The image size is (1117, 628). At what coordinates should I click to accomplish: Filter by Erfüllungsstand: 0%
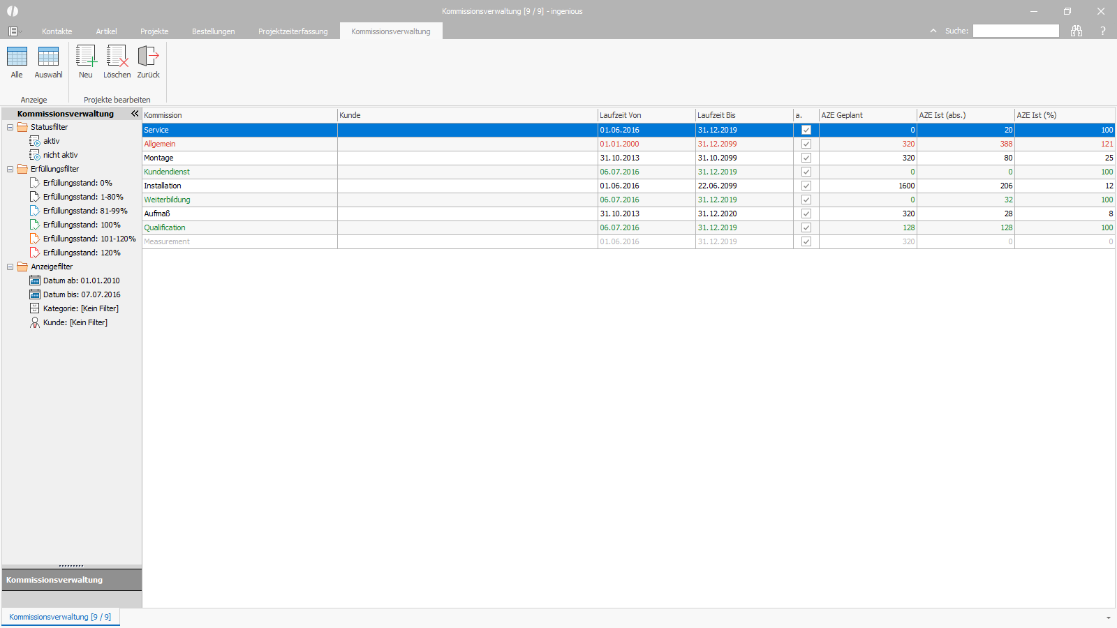77,183
